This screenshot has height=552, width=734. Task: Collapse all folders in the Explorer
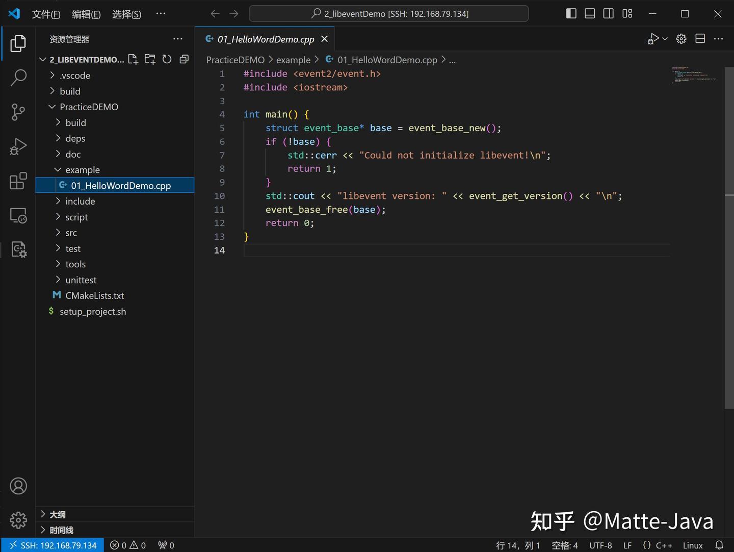coord(183,59)
